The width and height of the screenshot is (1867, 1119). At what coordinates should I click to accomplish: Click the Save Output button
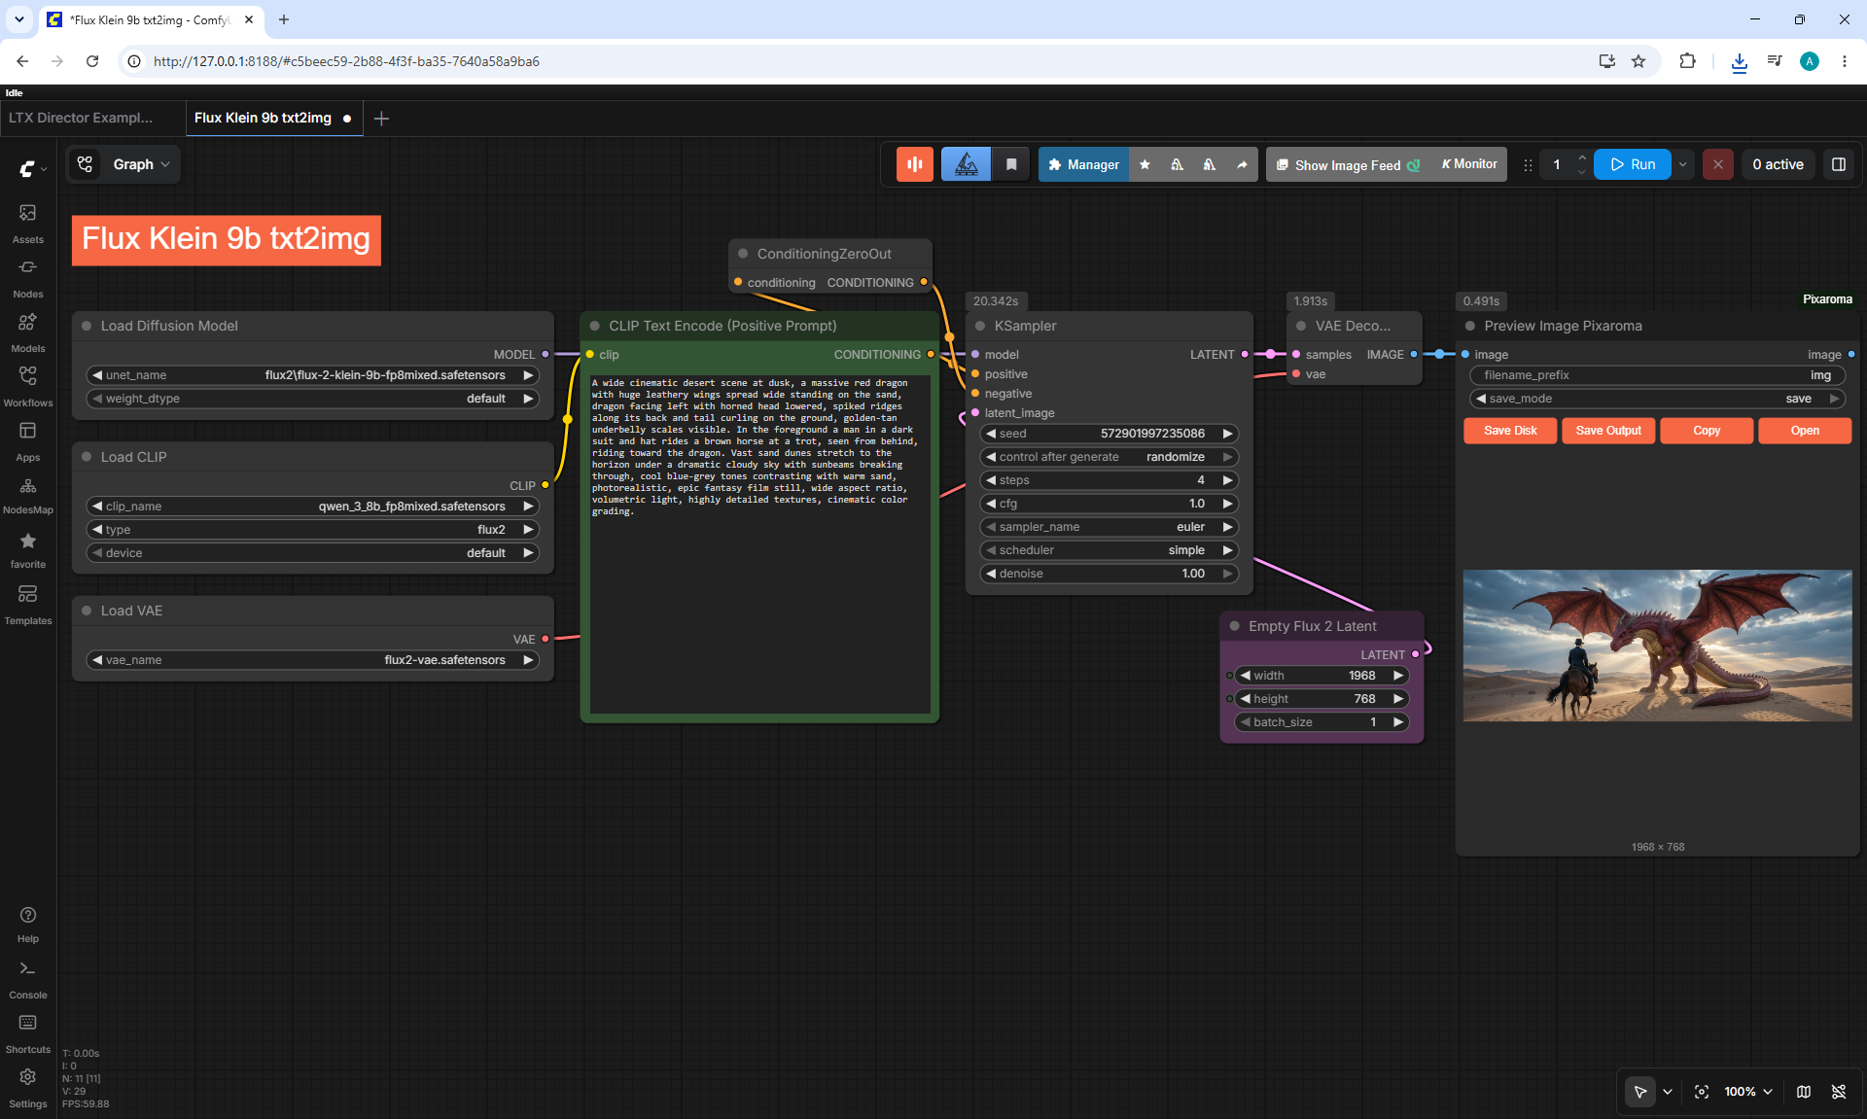(1608, 431)
